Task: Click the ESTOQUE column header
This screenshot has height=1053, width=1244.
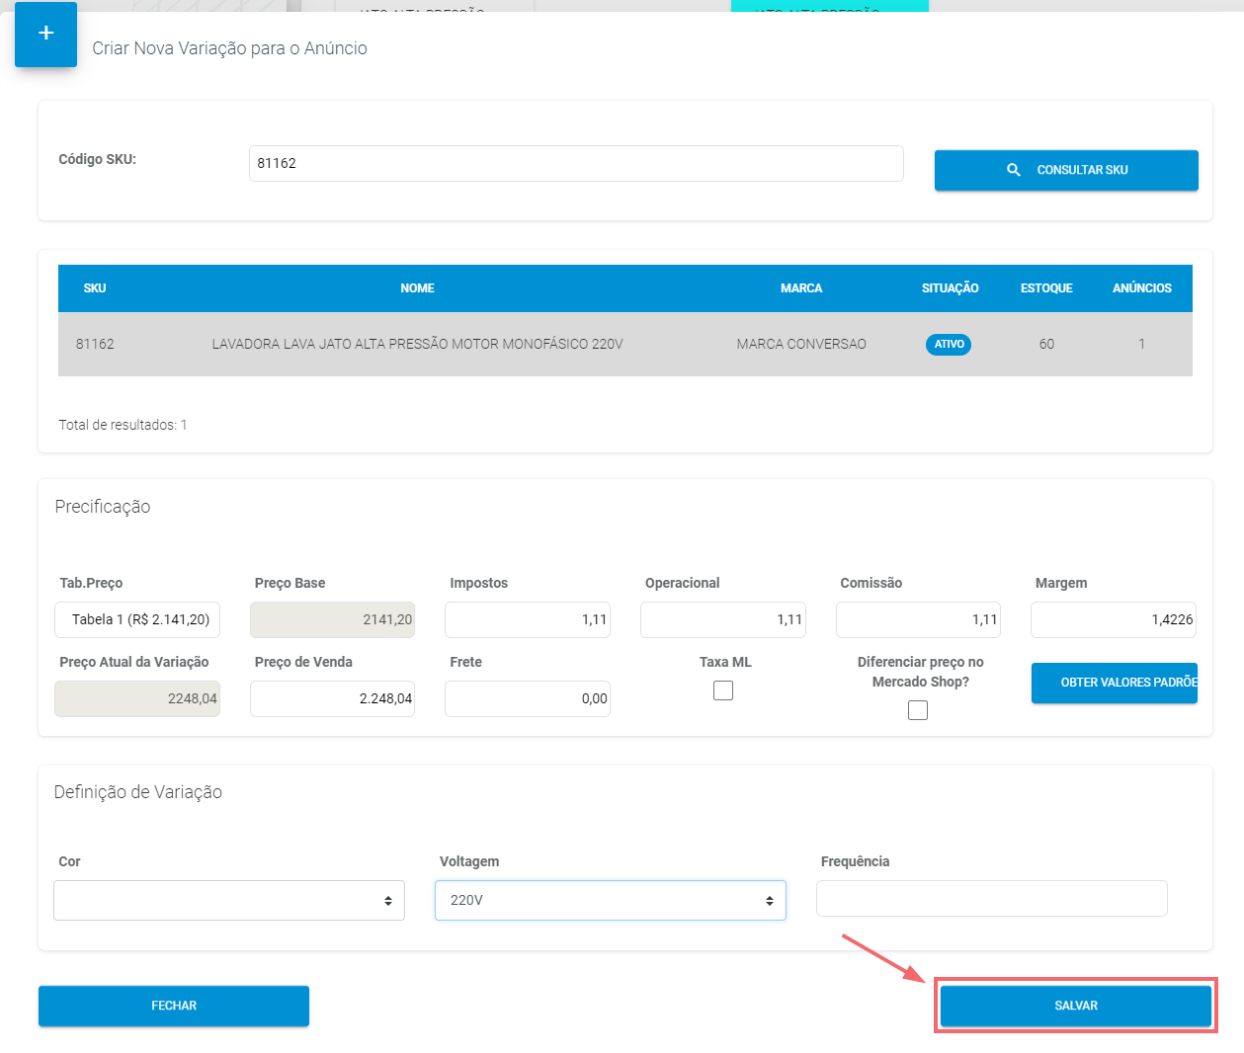Action: 1046,288
